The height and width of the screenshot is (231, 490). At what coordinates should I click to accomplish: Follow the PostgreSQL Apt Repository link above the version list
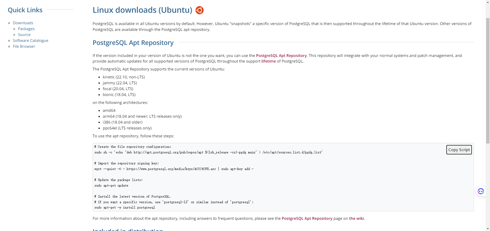tap(281, 56)
